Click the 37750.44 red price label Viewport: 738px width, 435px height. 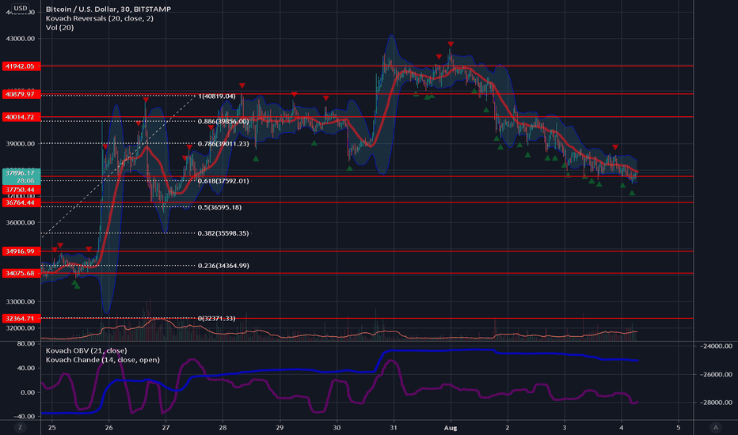pyautogui.click(x=21, y=190)
